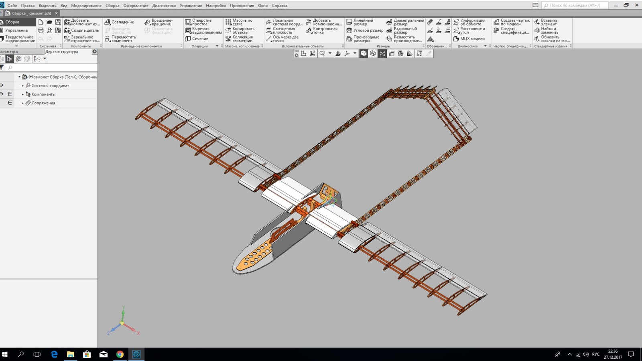This screenshot has height=361, width=642.
Task: Measure with Расстояние и угол
Action: [x=469, y=30]
